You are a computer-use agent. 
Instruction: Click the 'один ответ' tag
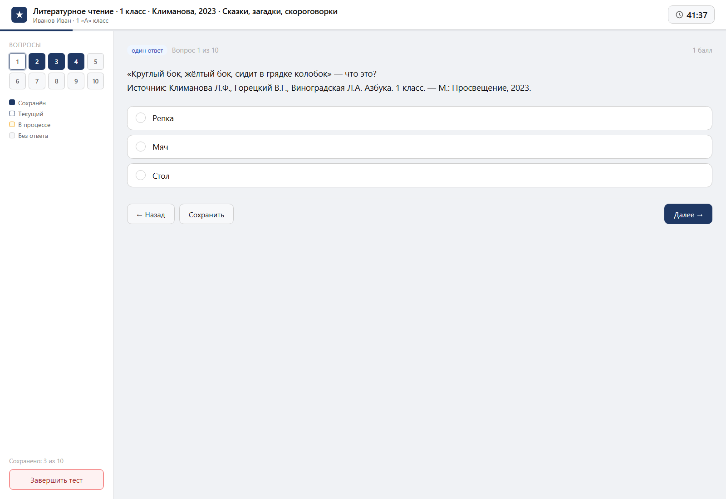tap(147, 51)
